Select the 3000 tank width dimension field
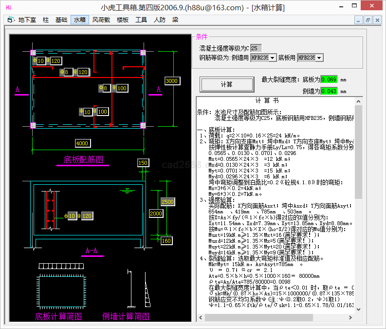The height and width of the screenshot is (329, 386). pyautogui.click(x=171, y=80)
